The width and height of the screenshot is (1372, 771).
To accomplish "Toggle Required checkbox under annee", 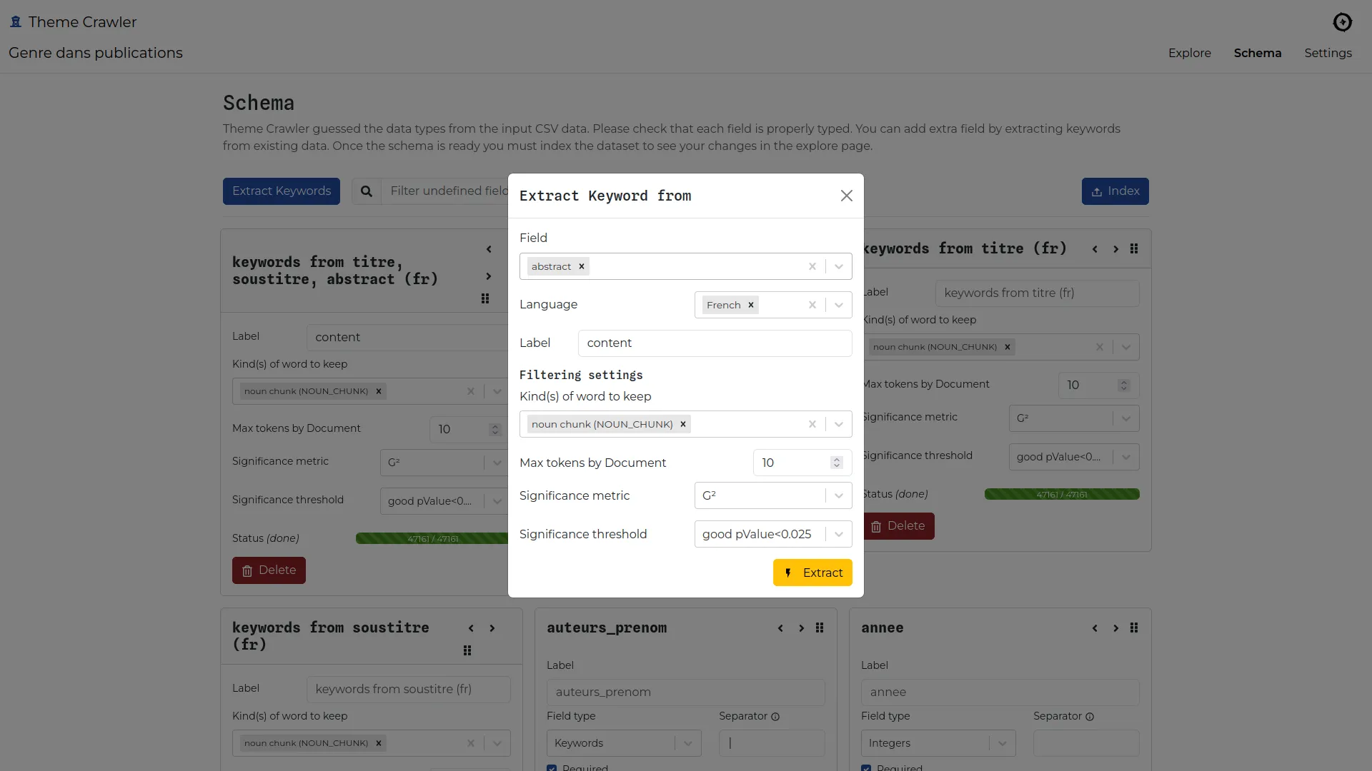I will click(x=866, y=767).
